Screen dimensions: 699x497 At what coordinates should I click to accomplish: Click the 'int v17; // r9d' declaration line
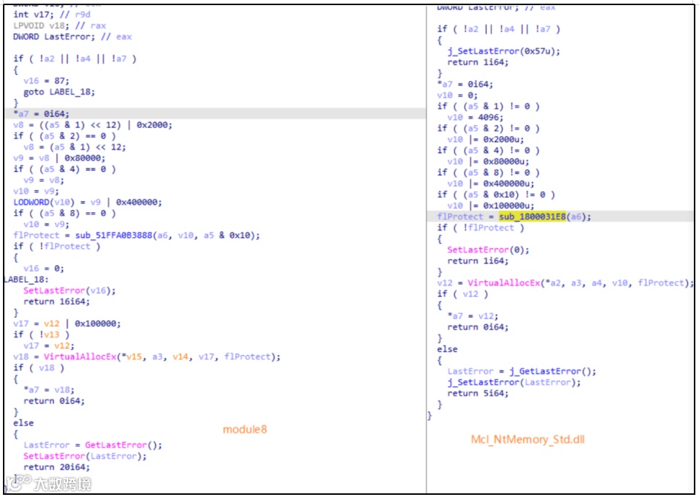coord(52,15)
